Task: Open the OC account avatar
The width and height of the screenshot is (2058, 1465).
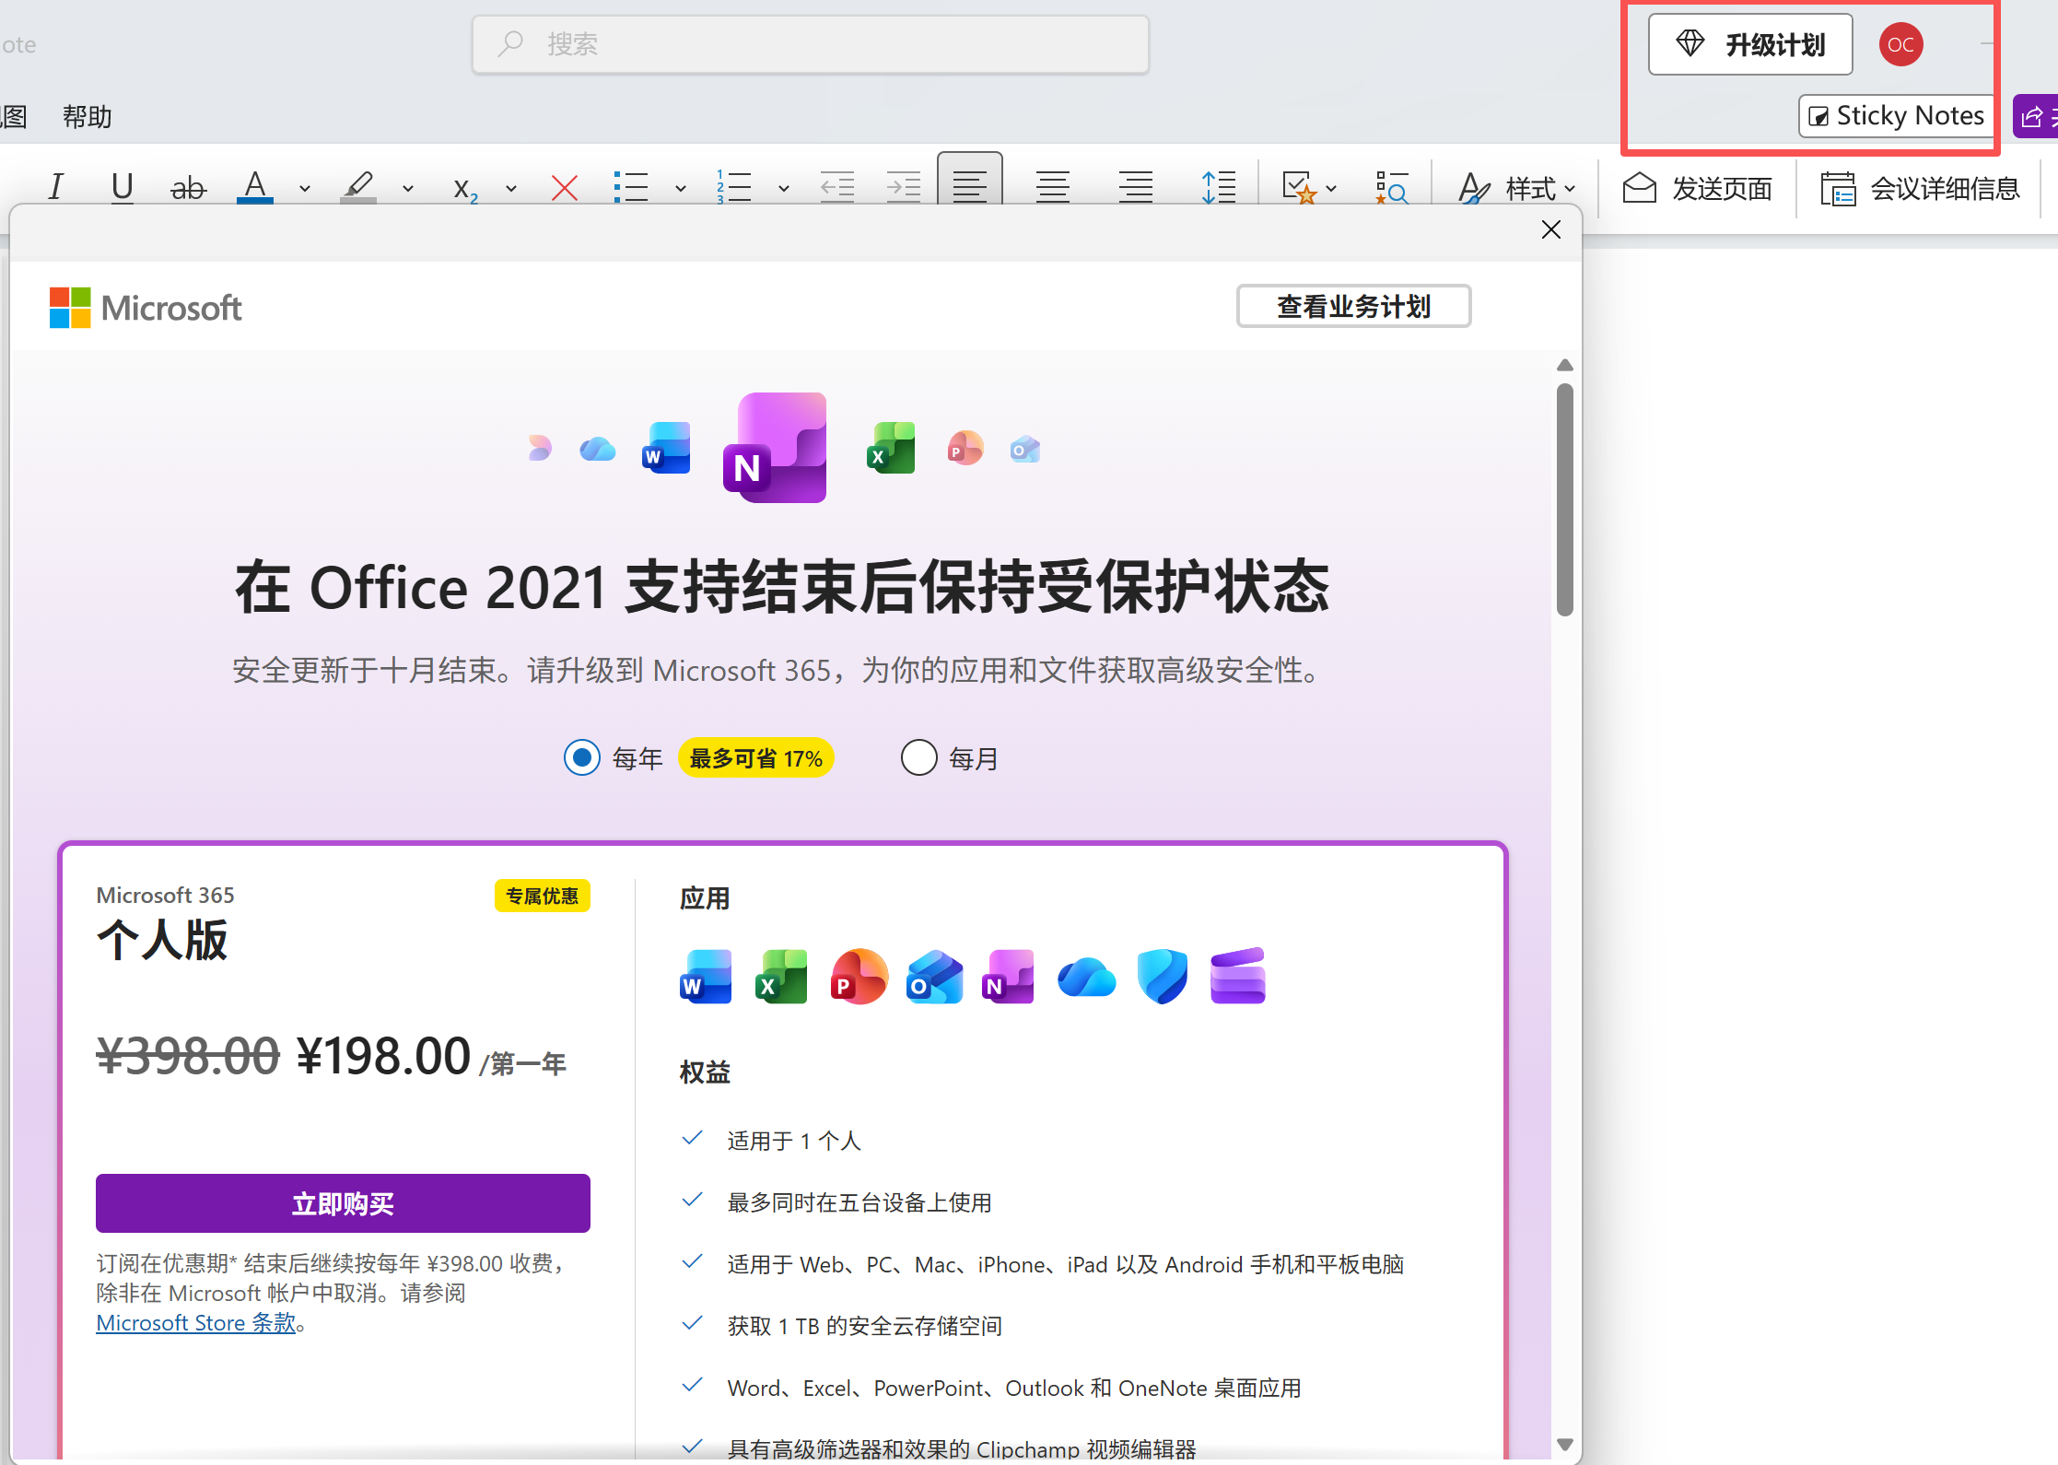Action: tap(1900, 44)
